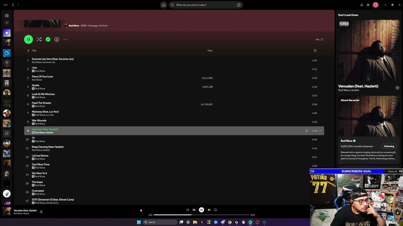
Task: Open File Explorer from the taskbar
Action: 195,222
